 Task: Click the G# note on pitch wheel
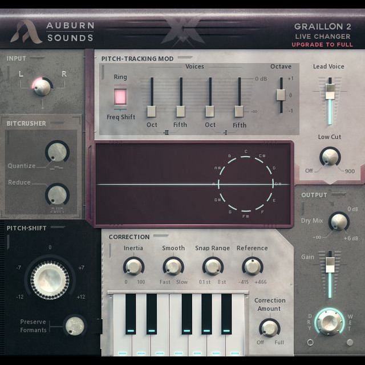coord(217,200)
